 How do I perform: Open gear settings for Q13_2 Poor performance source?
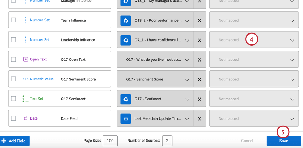(x=125, y=20)
